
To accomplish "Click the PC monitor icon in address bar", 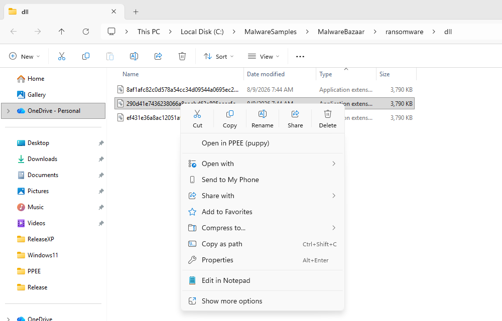I will click(111, 31).
